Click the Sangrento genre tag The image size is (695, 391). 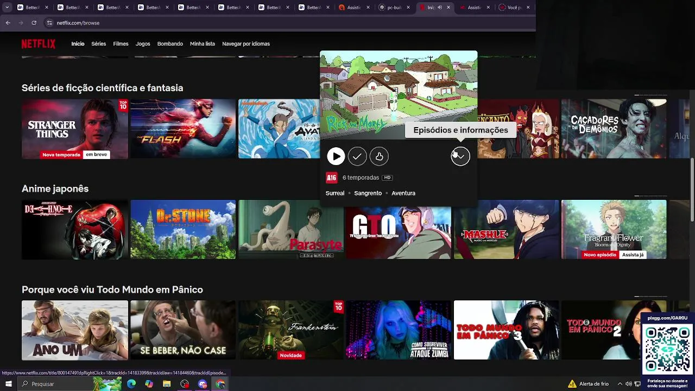pyautogui.click(x=368, y=193)
